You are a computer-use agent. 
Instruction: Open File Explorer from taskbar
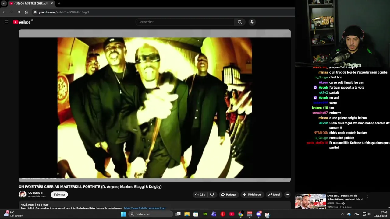[187, 214]
